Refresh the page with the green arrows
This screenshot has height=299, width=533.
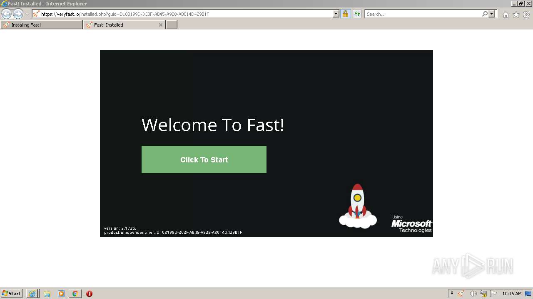pos(357,14)
